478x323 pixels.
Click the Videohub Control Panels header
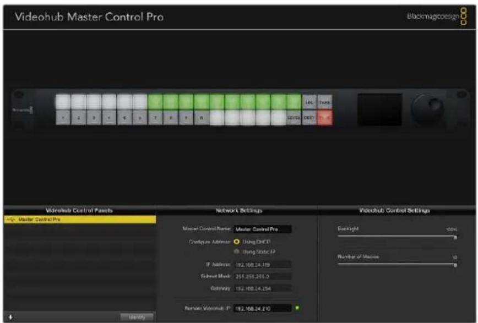(79, 210)
